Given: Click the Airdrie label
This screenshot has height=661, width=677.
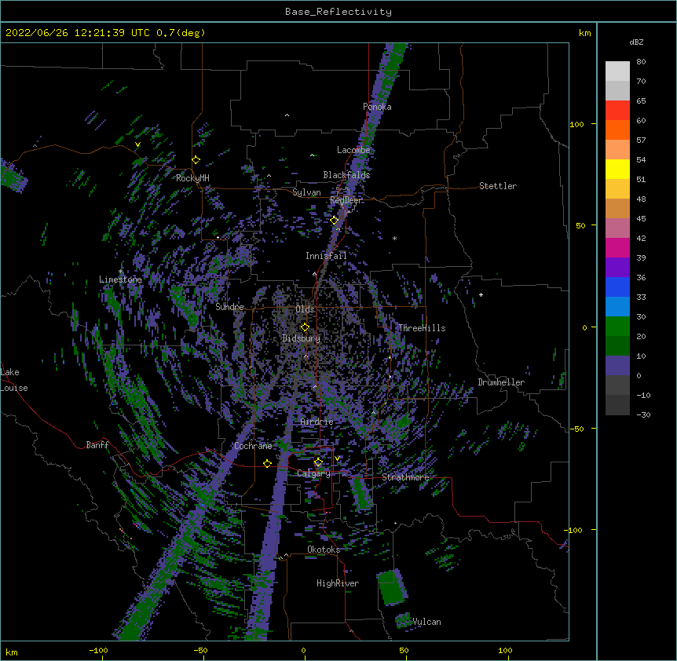Looking at the screenshot, I should (317, 422).
